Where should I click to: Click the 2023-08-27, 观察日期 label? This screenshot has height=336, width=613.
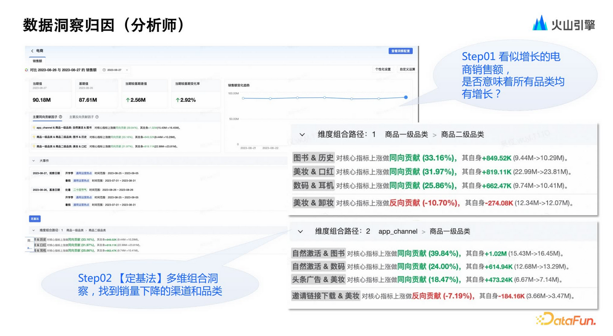click(46, 173)
